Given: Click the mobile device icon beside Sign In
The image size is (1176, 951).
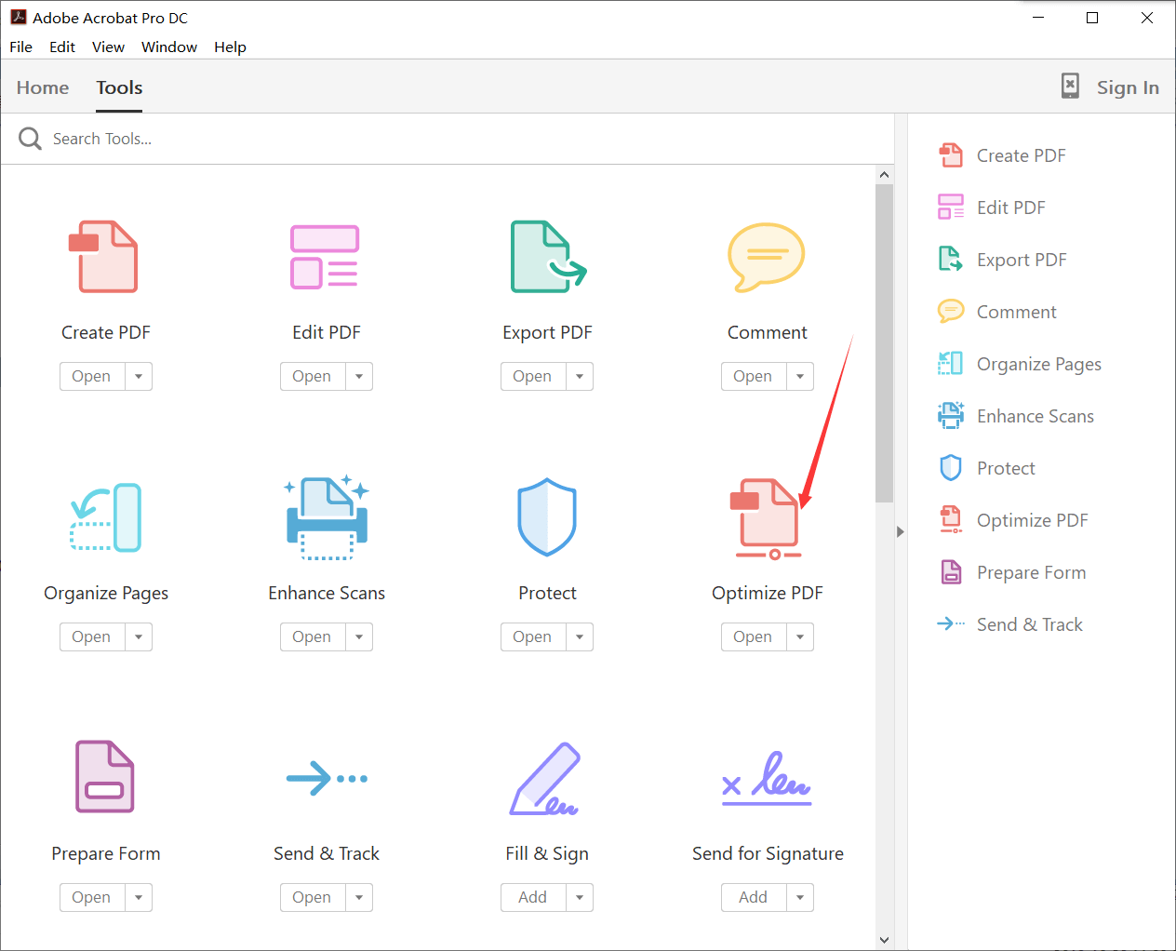Looking at the screenshot, I should [1070, 87].
